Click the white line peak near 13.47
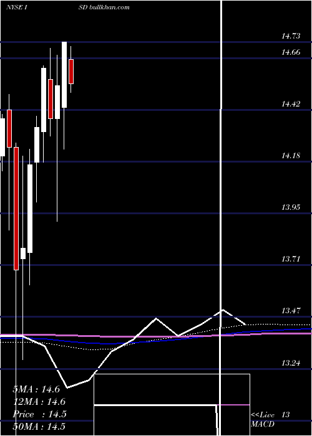 click(x=223, y=310)
